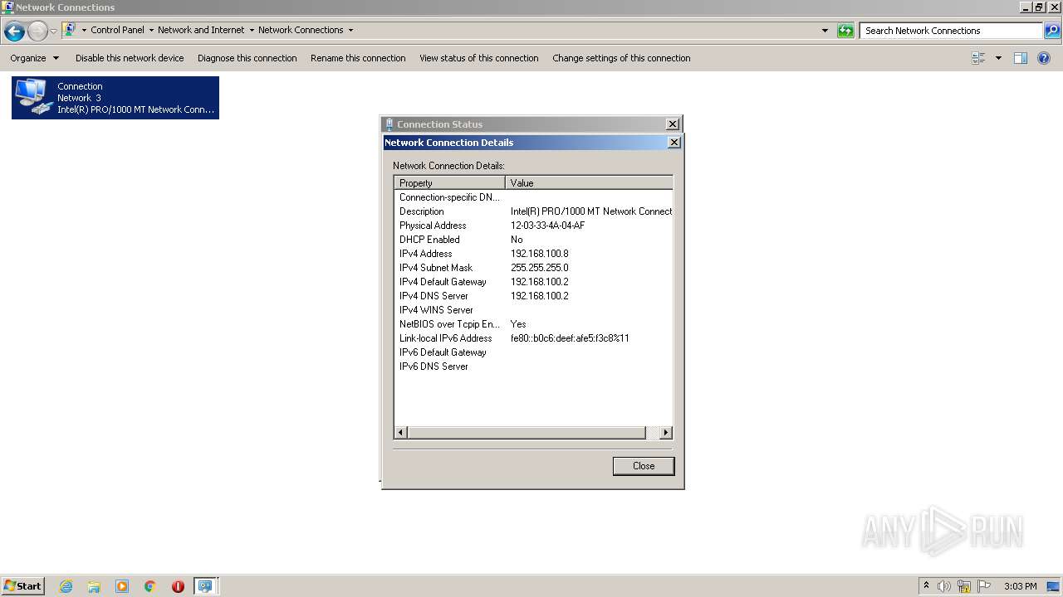Click the Change your view icon
The width and height of the screenshot is (1063, 597).
(x=978, y=58)
